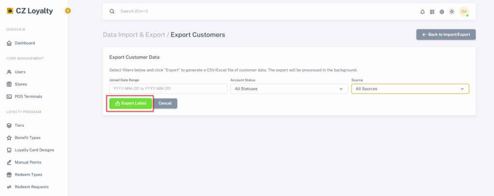This screenshot has height=196, width=494.
Task: Expand the Source dropdown
Action: click(x=410, y=89)
